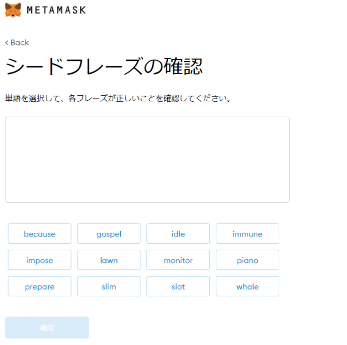Click the MetaMask fox logo
Viewport: 347px width, 345px height.
click(13, 10)
